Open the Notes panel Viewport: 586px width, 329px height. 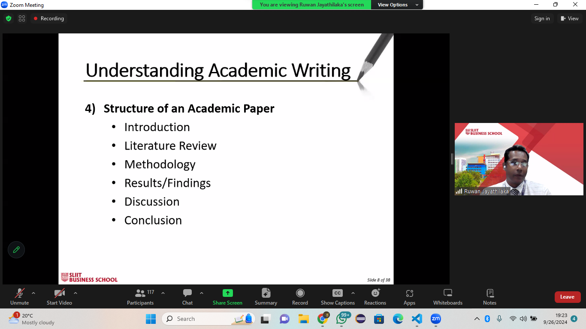489,296
